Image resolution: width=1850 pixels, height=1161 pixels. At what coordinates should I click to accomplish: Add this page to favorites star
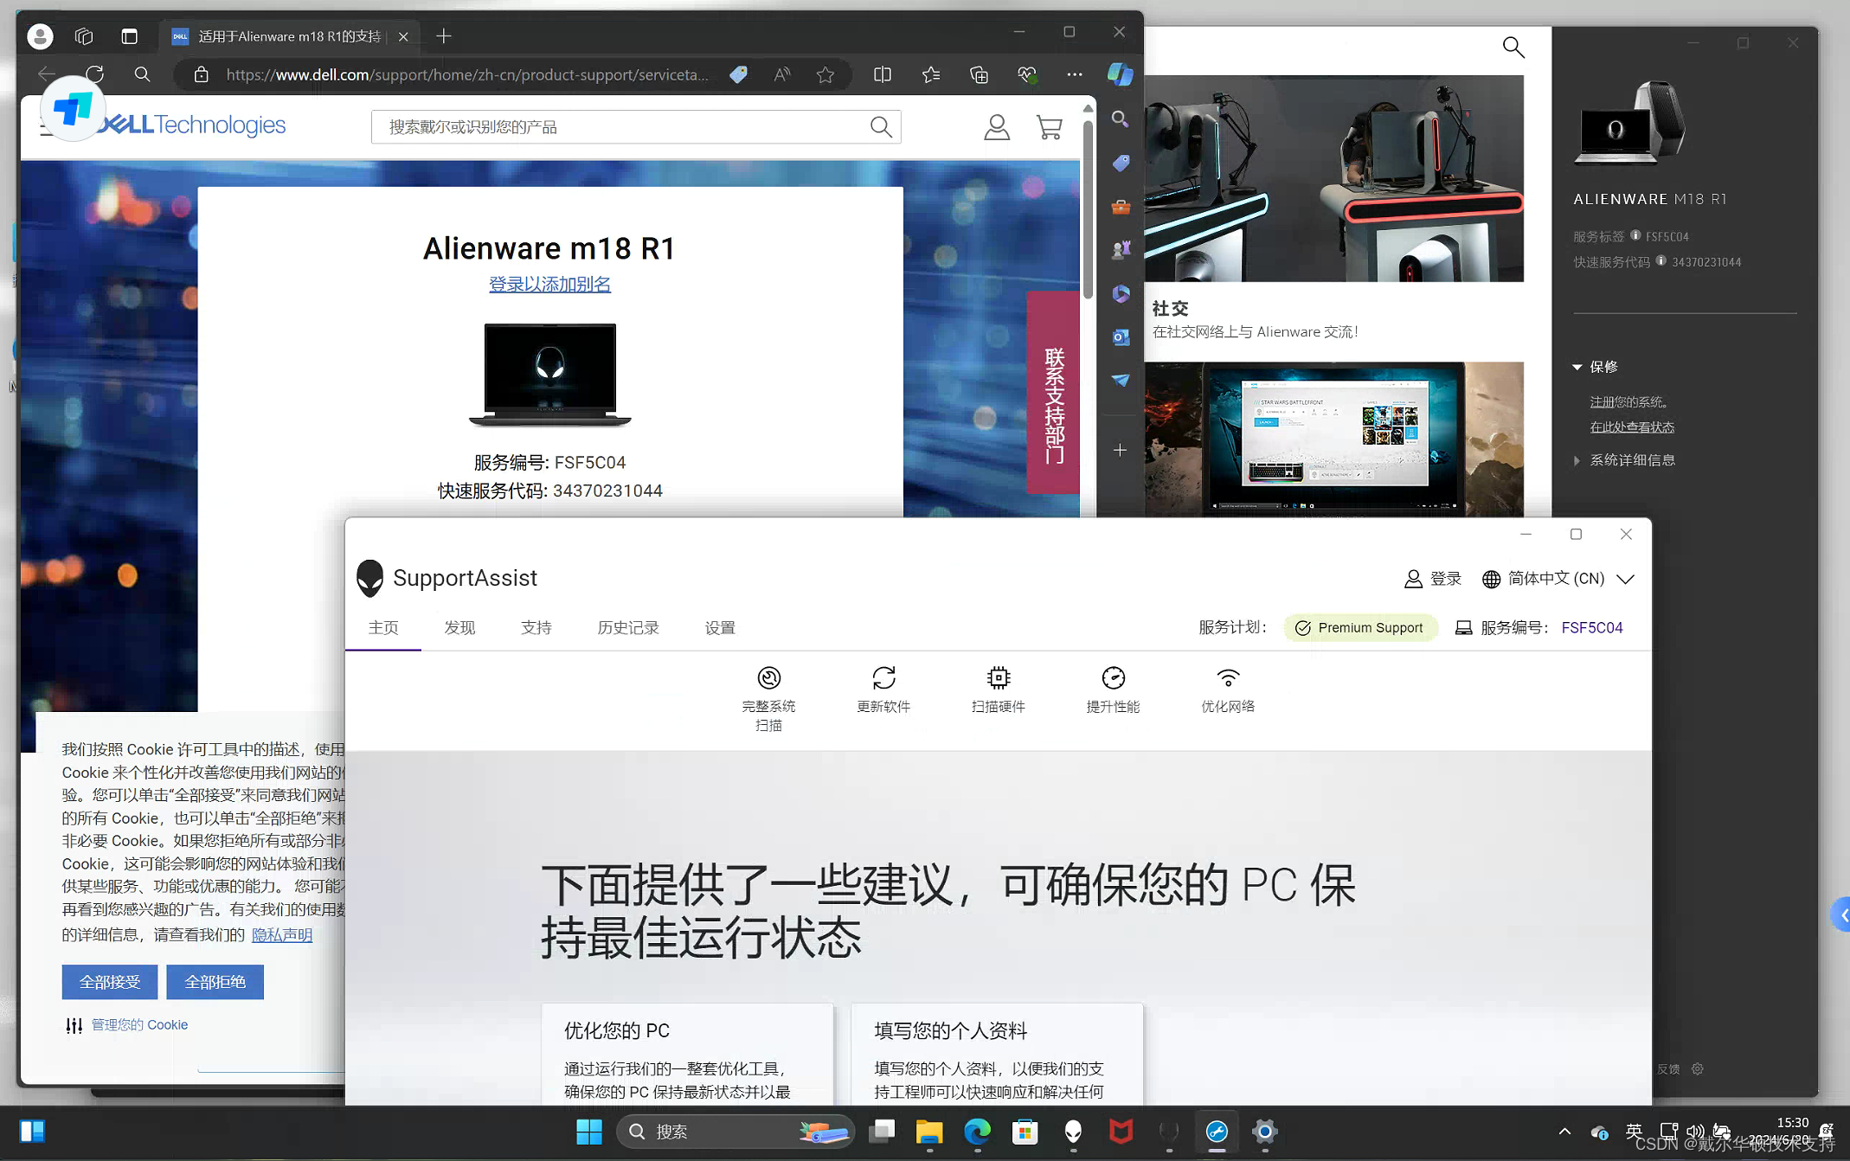click(825, 75)
